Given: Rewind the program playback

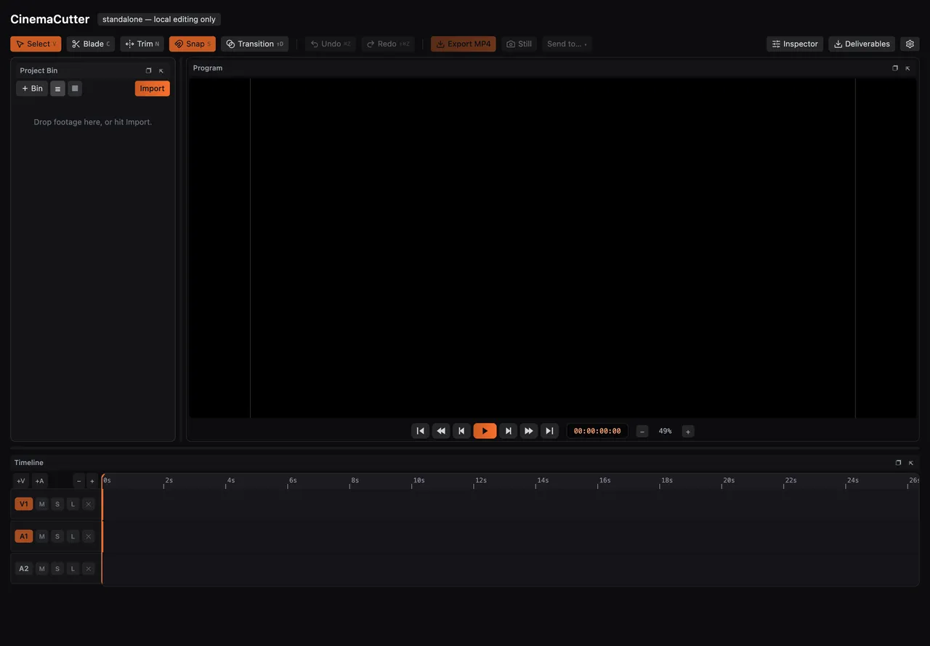Looking at the screenshot, I should click(x=441, y=431).
